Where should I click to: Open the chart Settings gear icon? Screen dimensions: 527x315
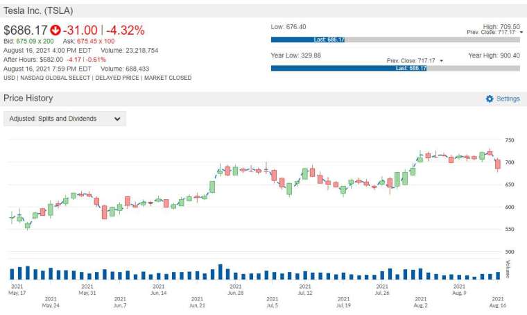click(490, 99)
